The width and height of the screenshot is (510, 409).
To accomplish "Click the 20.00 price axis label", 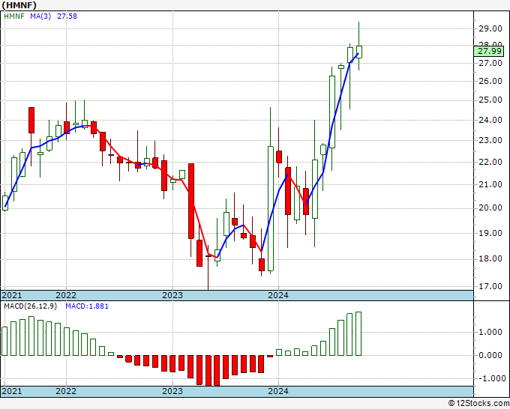I will coord(490,207).
